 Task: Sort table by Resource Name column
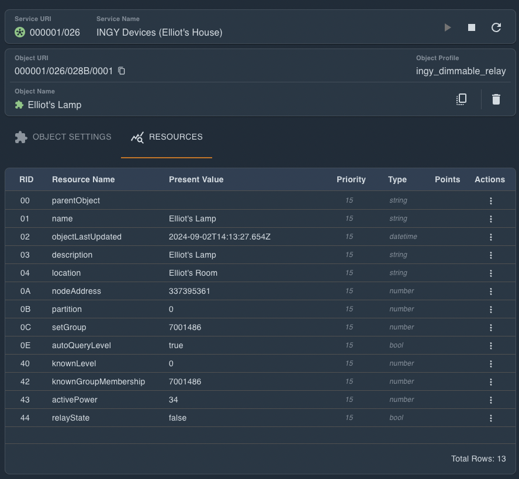tap(84, 180)
